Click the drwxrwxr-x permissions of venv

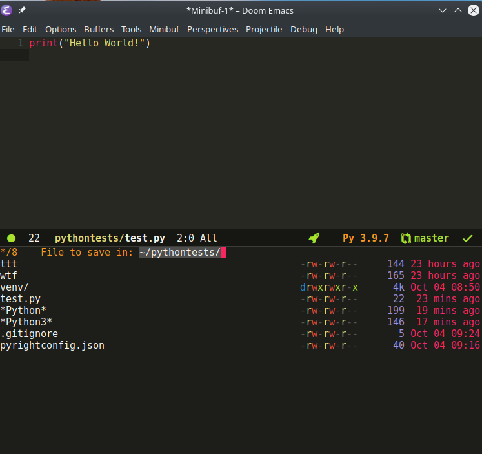click(329, 287)
